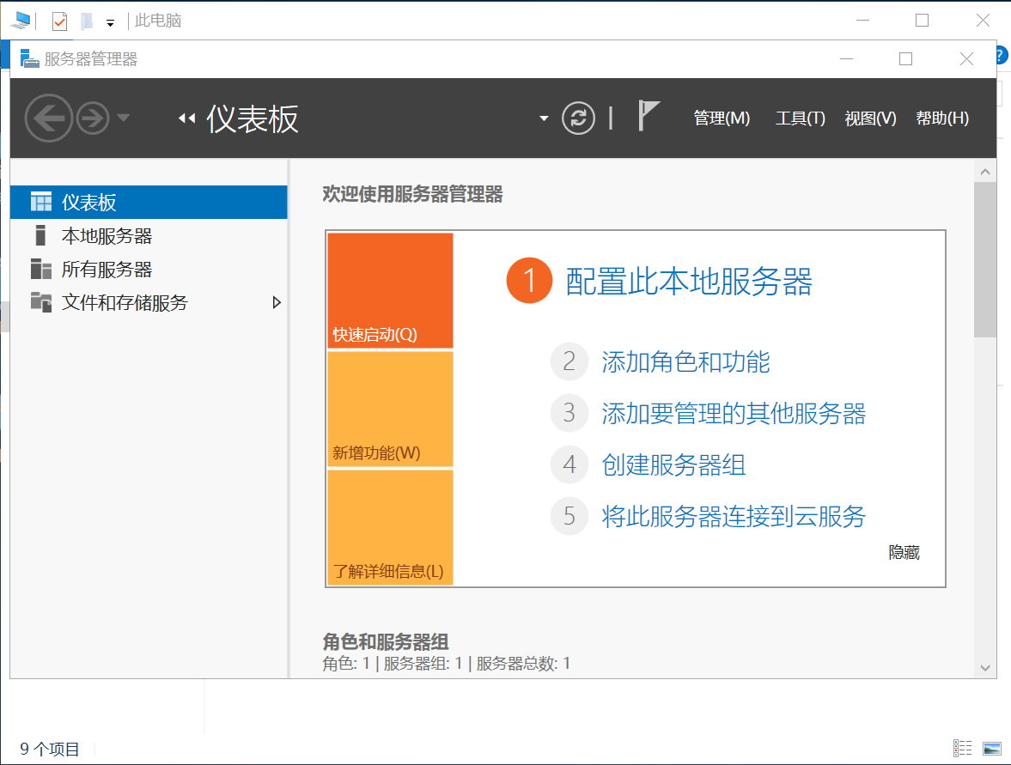Click the blue help icon in Explorer

1002,56
